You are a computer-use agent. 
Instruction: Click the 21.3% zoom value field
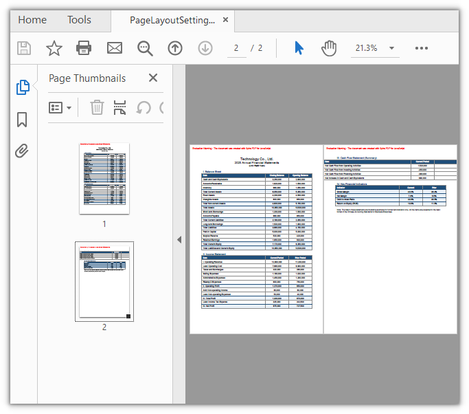point(367,48)
